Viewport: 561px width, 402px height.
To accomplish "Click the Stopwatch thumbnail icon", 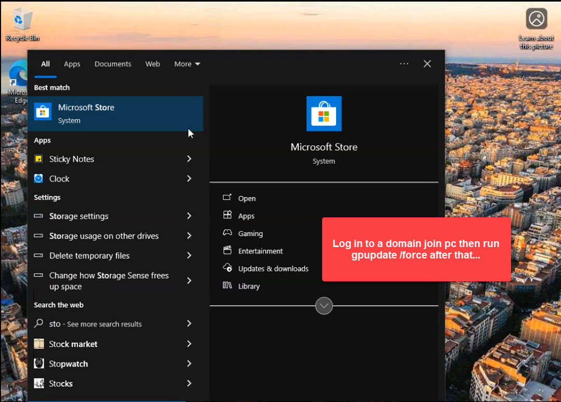I will point(39,364).
